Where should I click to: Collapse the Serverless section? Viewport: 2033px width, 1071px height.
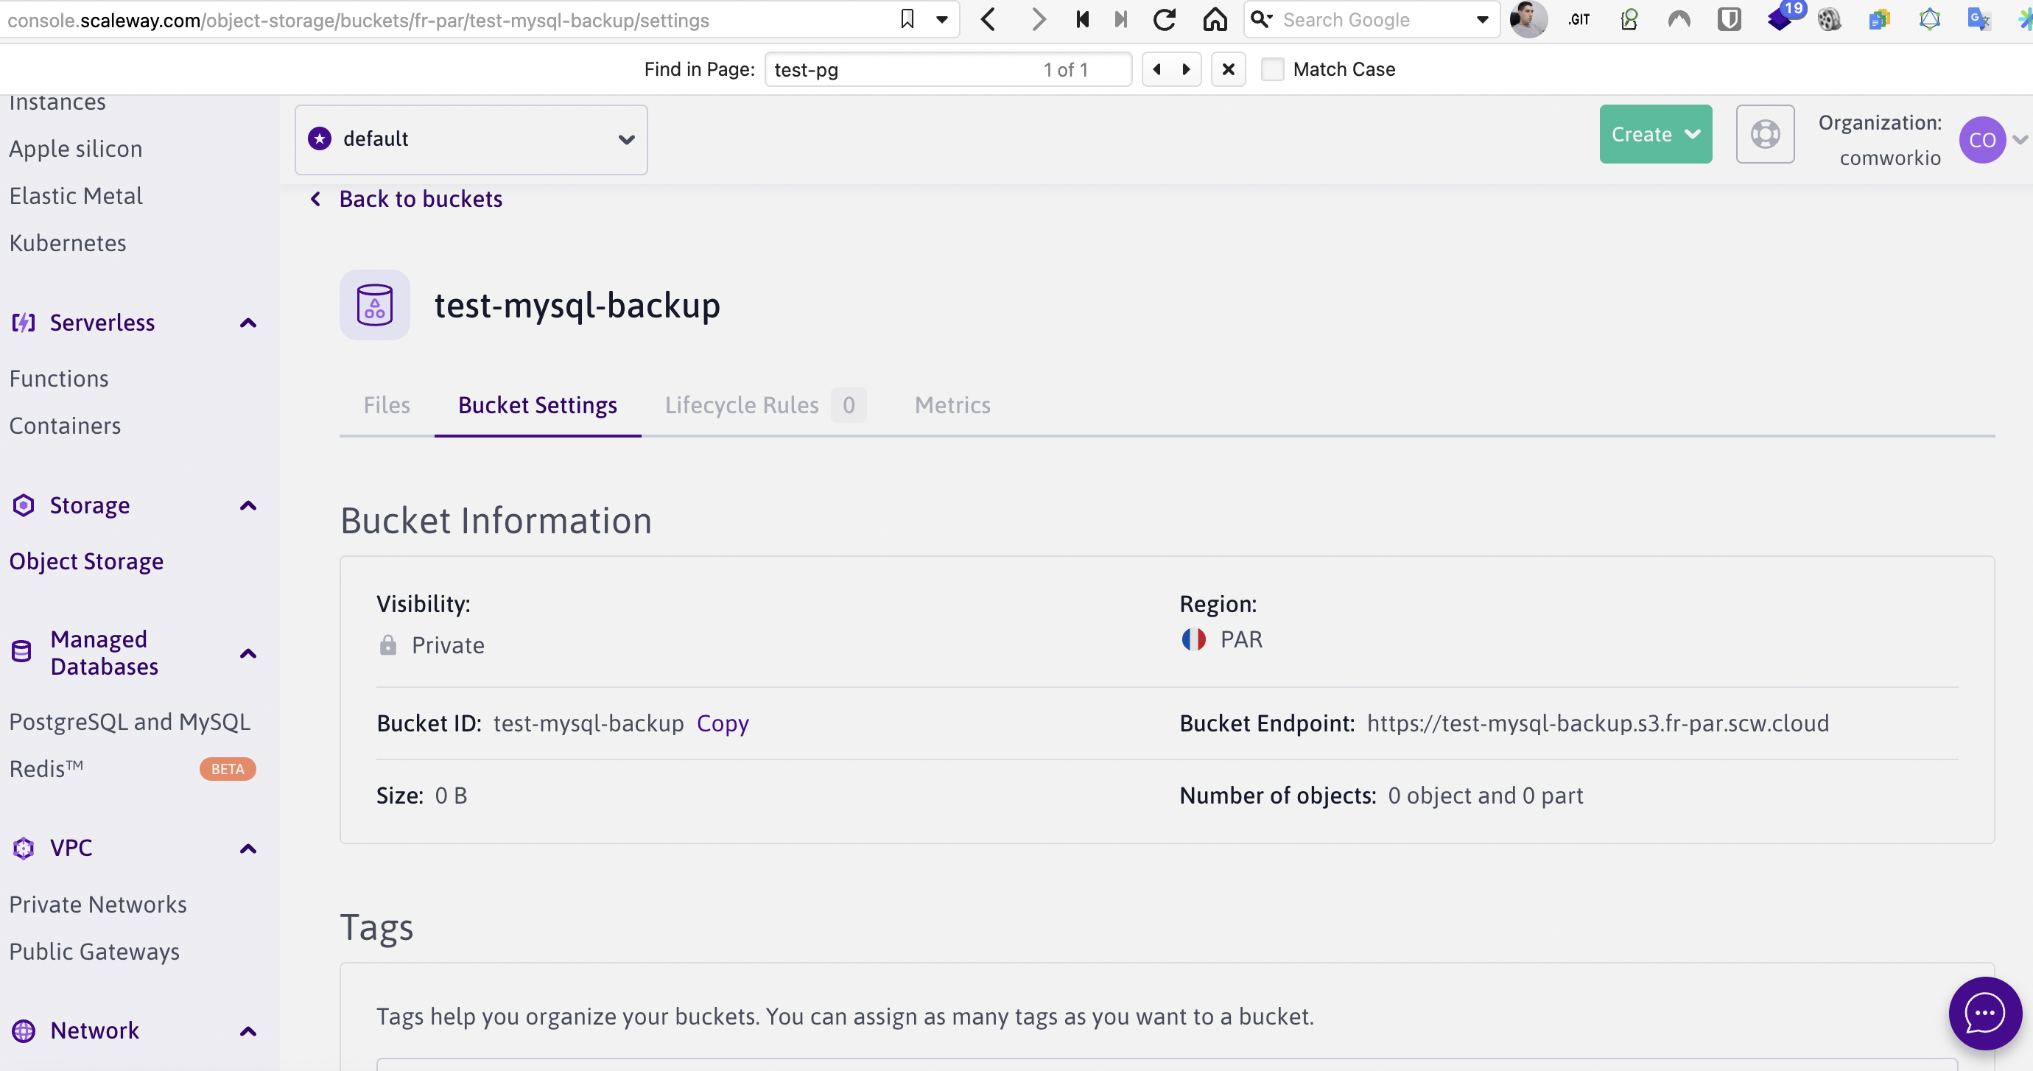pyautogui.click(x=247, y=323)
